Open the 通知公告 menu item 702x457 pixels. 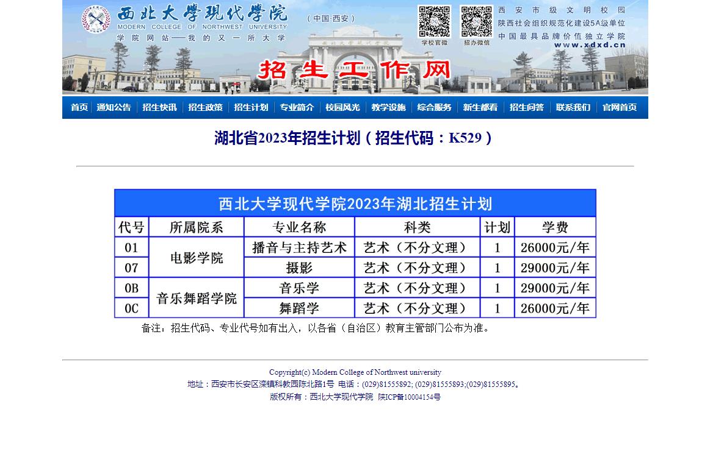[114, 107]
